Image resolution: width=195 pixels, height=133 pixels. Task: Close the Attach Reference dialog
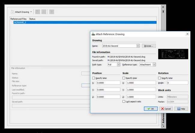click(187, 34)
